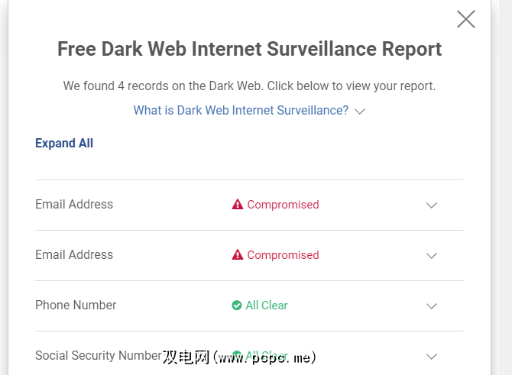Click the Social Security Number row label
512x375 pixels.
(98, 356)
